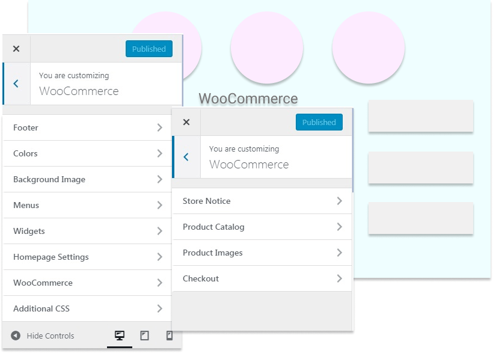This screenshot has width=493, height=353.
Task: Open the Product Catalog settings
Action: [262, 227]
